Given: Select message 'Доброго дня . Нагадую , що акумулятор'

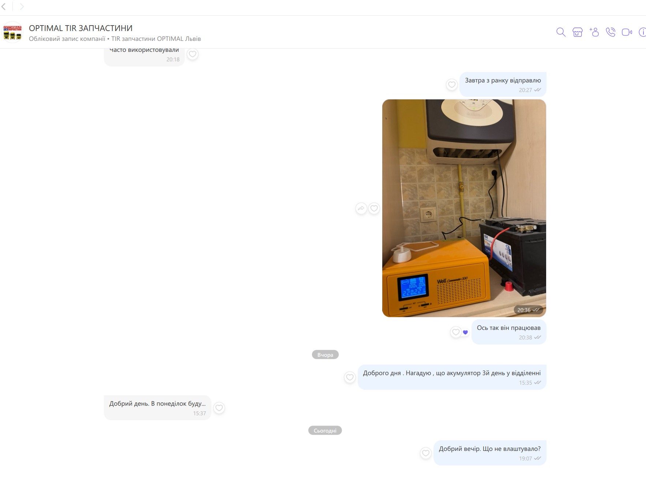Looking at the screenshot, I should (x=452, y=377).
